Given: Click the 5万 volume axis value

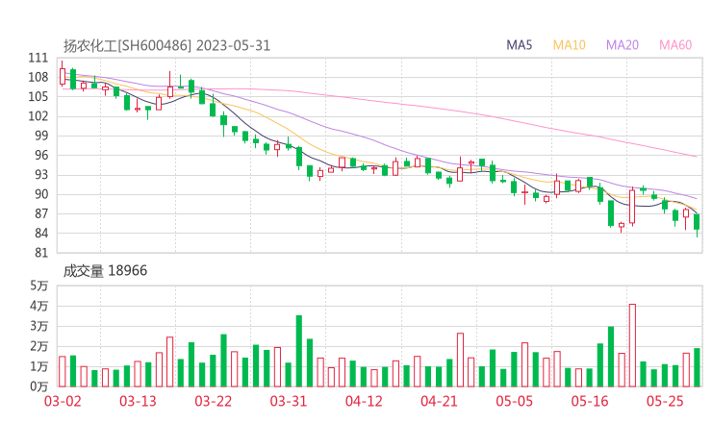Looking at the screenshot, I should (39, 286).
